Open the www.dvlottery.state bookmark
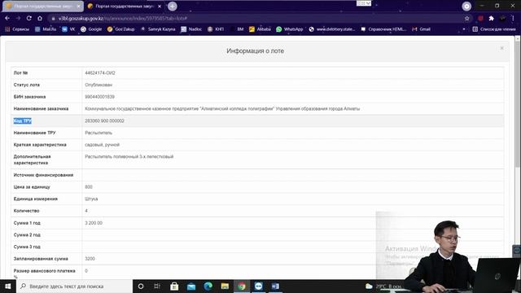This screenshot has width=521, height=293. click(332, 29)
